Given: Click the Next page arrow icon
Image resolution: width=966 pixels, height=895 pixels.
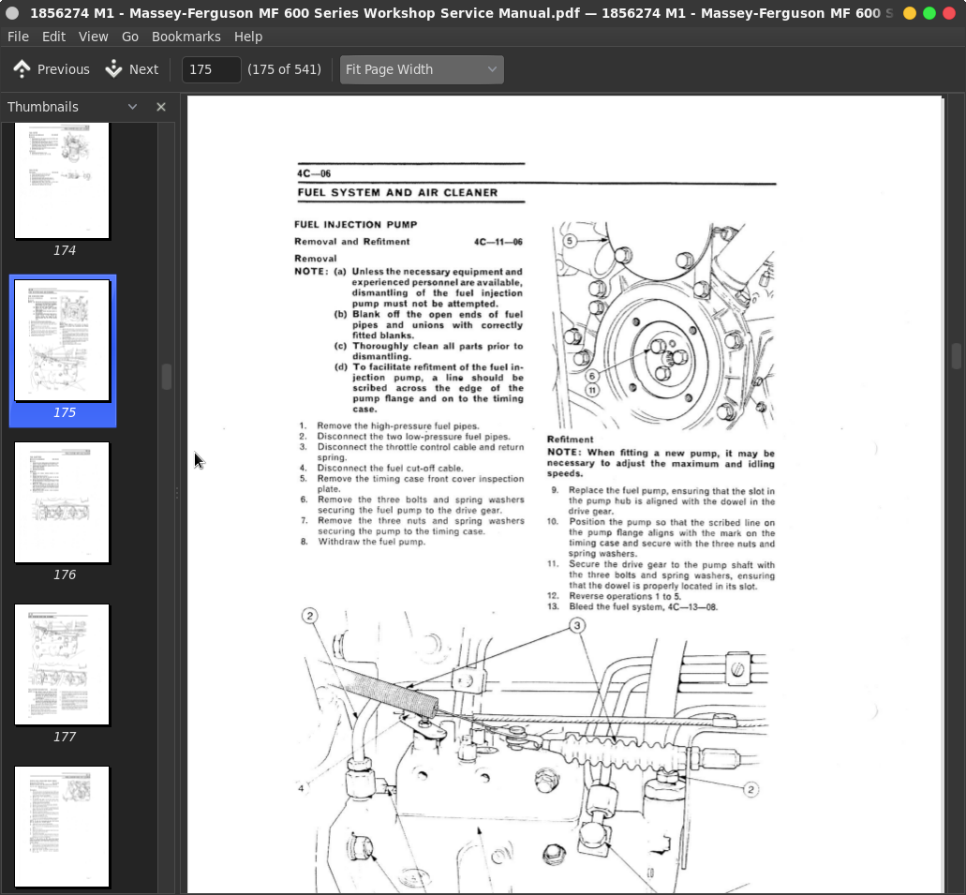Looking at the screenshot, I should coord(114,69).
